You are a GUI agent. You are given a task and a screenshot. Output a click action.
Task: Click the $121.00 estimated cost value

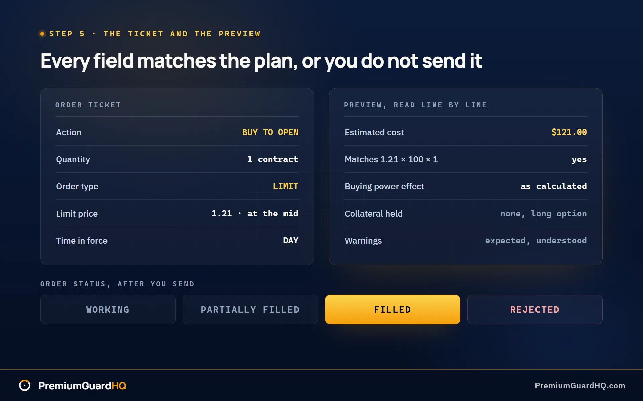tap(569, 132)
